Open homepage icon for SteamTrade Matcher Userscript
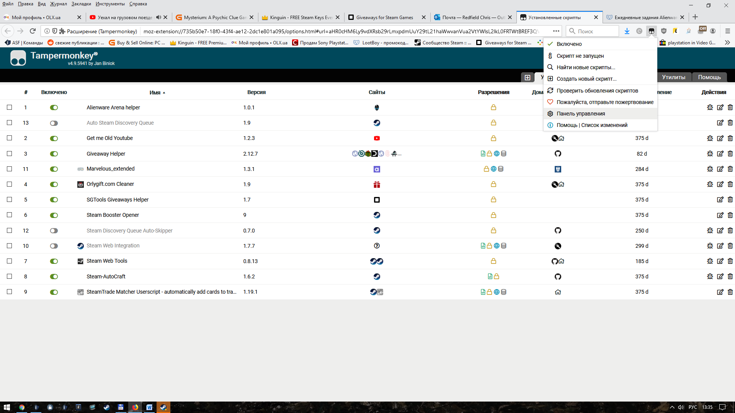The width and height of the screenshot is (735, 413). (x=558, y=292)
